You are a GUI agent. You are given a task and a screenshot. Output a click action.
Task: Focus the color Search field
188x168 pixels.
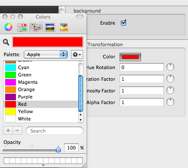(x=55, y=131)
